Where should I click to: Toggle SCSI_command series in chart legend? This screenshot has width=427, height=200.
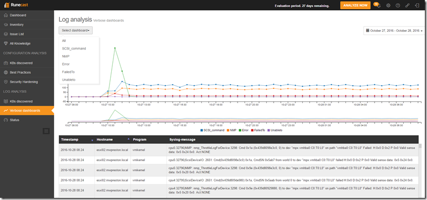coord(212,130)
